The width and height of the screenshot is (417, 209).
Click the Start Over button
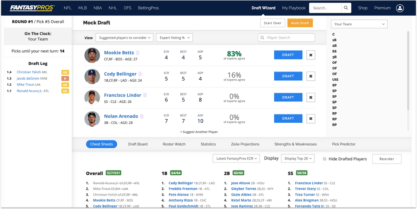click(273, 23)
